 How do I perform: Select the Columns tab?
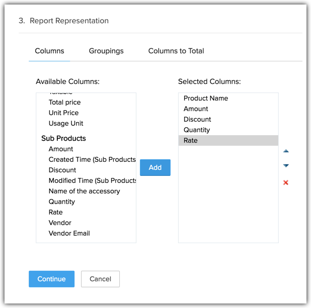(49, 51)
